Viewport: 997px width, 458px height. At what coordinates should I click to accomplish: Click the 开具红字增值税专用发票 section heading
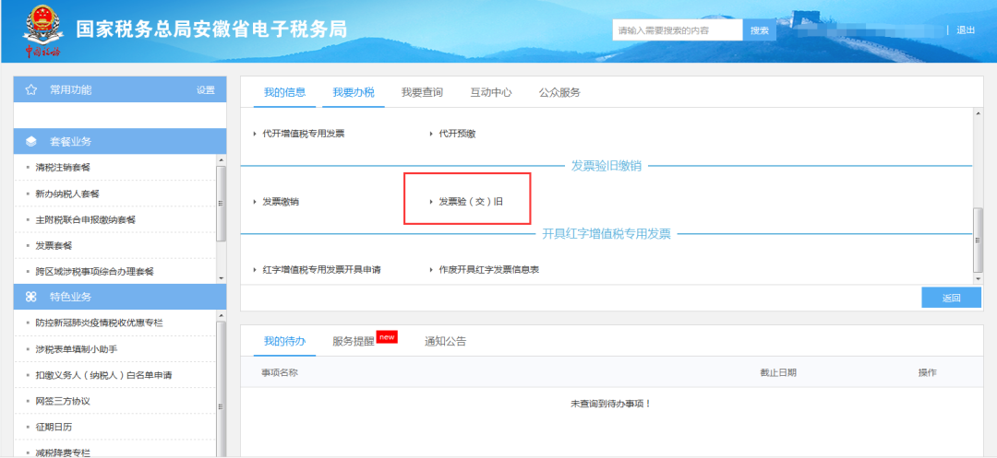tap(606, 234)
